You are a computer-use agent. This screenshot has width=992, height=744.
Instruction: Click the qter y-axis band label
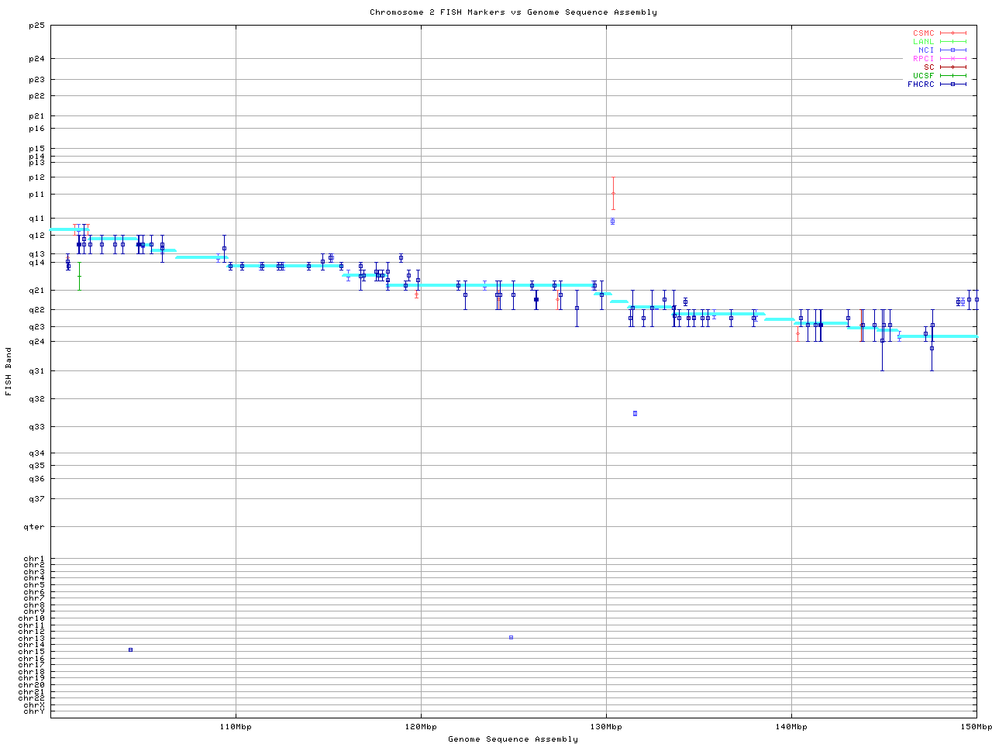pos(35,527)
